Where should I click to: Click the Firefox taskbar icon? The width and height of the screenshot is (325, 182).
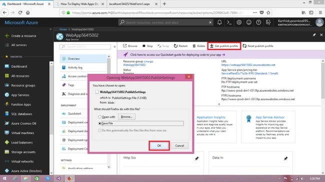click(69, 179)
